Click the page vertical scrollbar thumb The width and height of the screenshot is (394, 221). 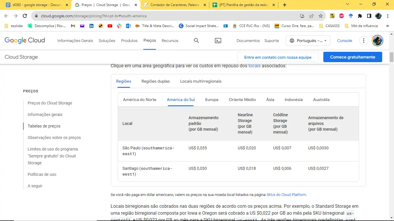tap(391, 57)
